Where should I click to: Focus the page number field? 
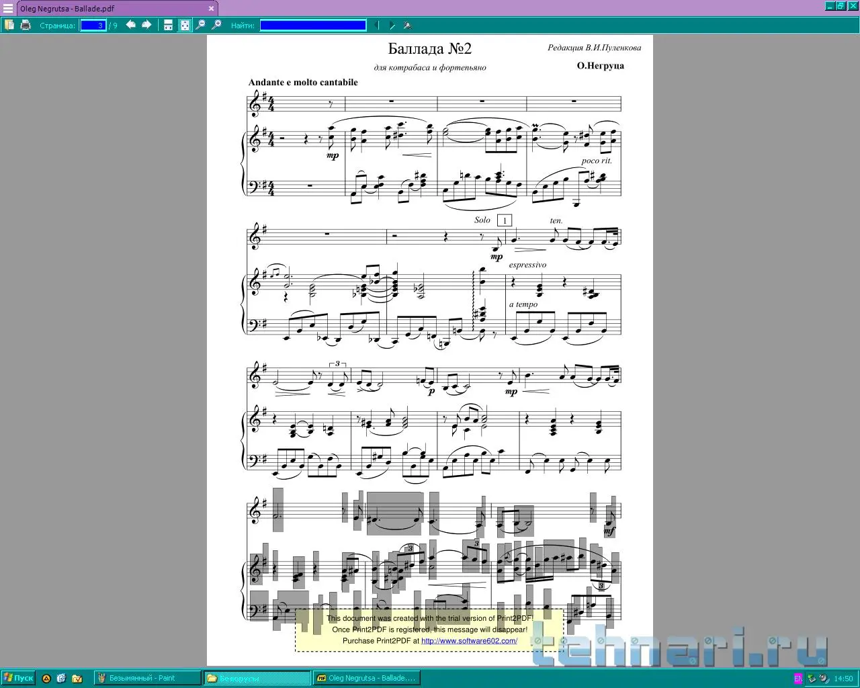point(93,26)
